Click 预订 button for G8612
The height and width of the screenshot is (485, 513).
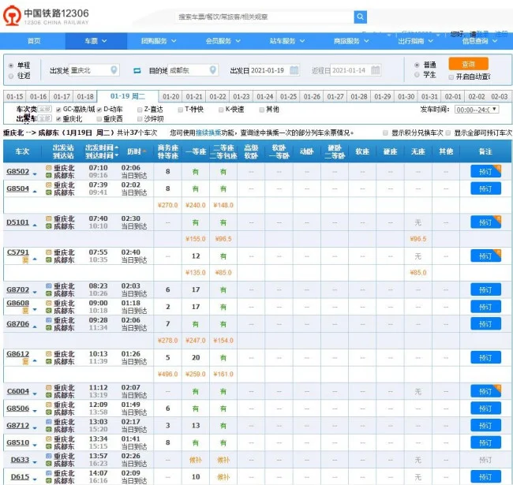[485, 357]
